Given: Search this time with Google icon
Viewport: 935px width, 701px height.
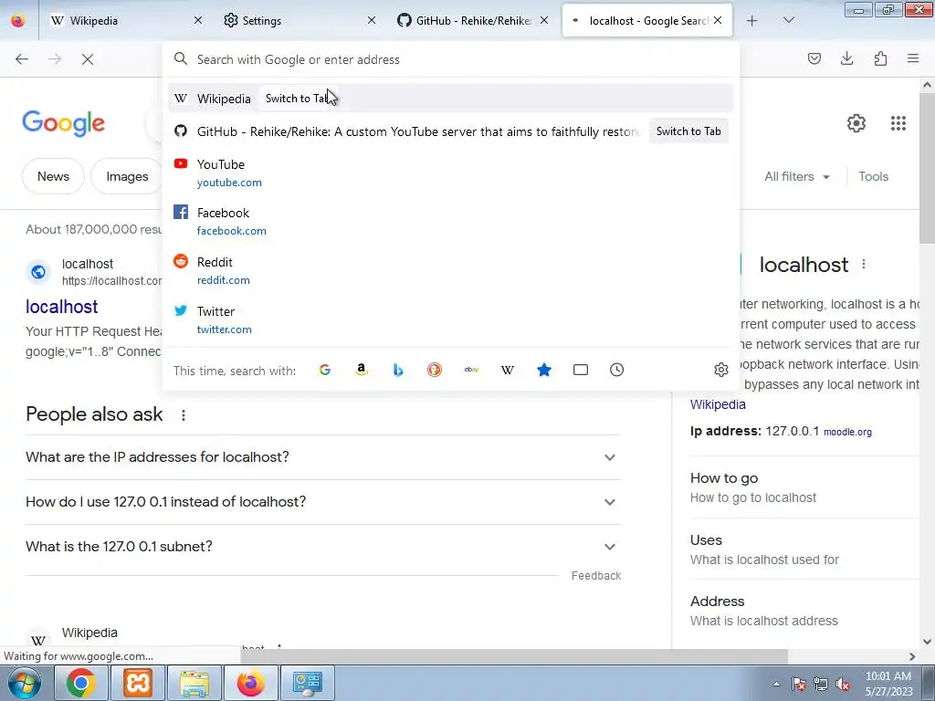Looking at the screenshot, I should pos(325,371).
